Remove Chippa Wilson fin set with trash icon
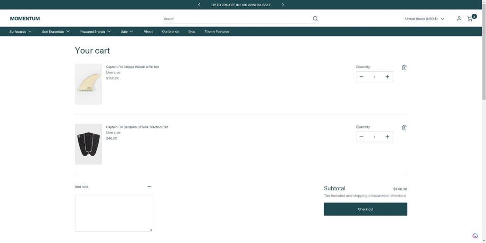 (x=404, y=67)
